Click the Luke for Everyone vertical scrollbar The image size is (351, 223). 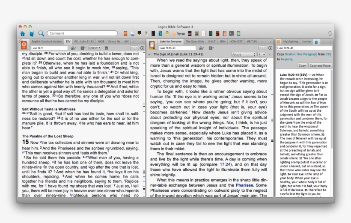pyautogui.click(x=272, y=127)
